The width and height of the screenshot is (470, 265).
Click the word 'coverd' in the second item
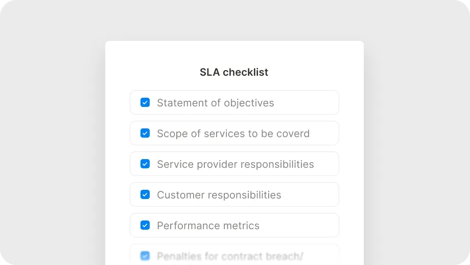pos(293,134)
